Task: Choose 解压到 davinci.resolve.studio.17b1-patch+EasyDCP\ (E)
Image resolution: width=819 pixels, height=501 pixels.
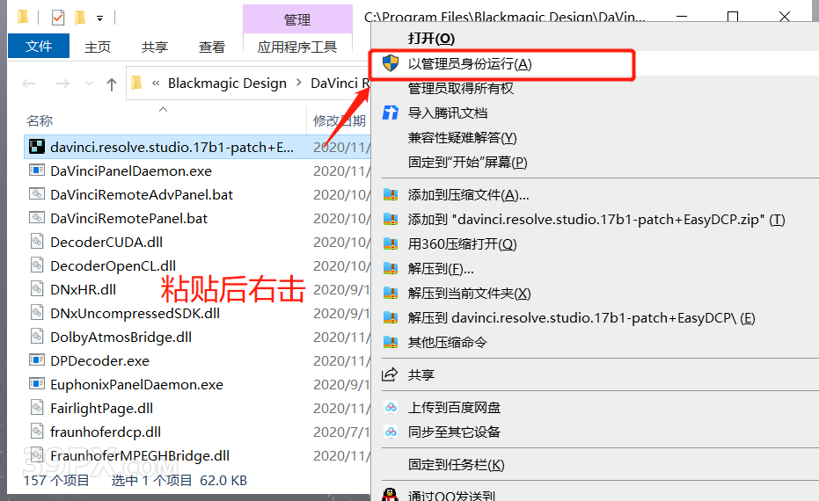Action: coord(595,318)
